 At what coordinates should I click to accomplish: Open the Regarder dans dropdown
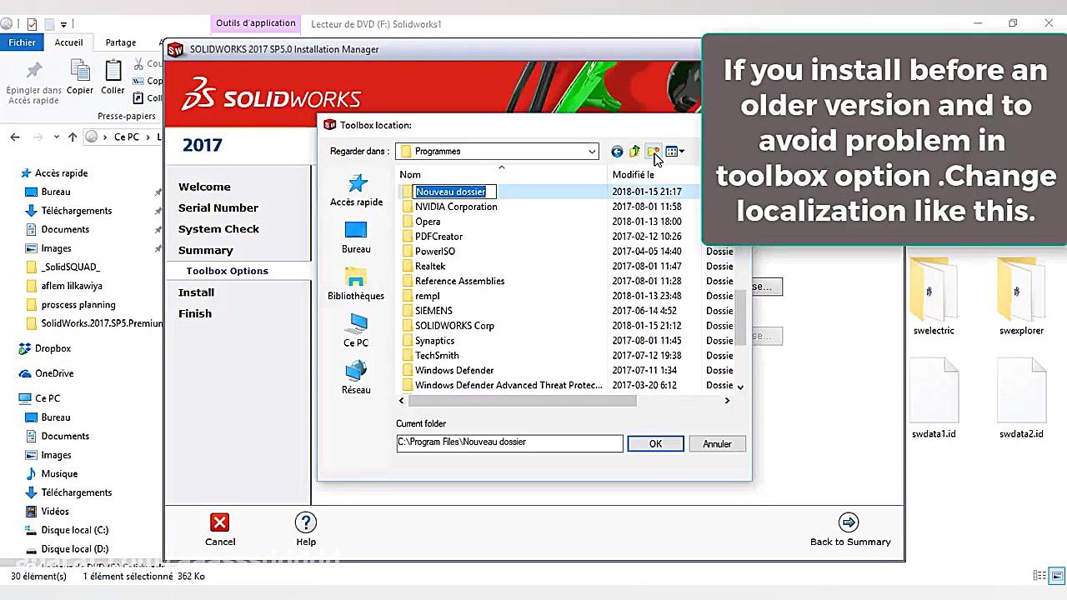[x=591, y=151]
